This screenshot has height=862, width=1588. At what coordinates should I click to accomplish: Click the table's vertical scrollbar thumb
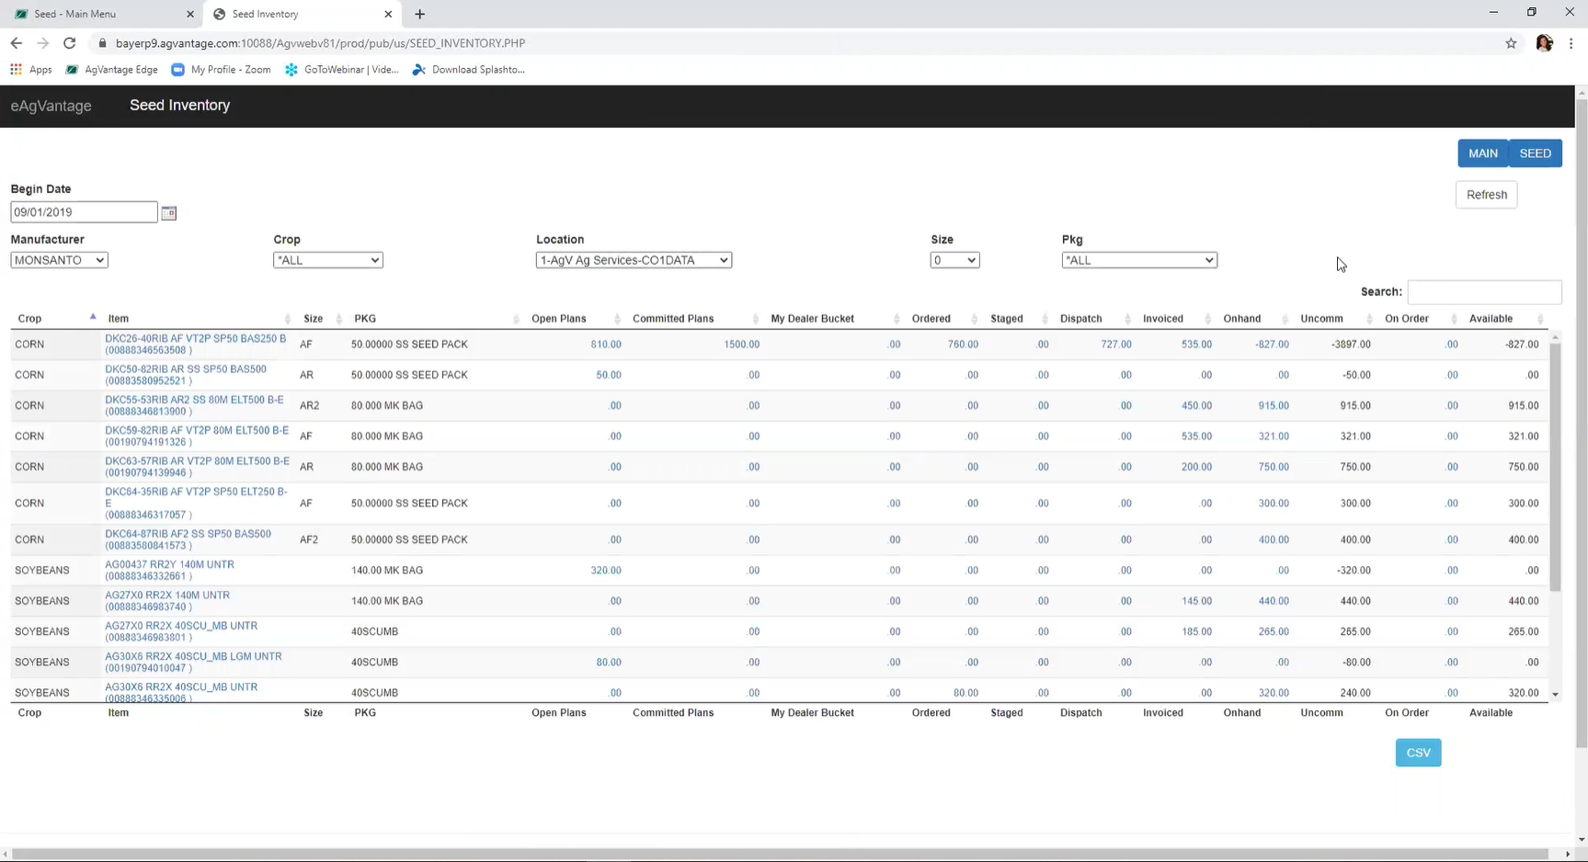click(x=1555, y=467)
